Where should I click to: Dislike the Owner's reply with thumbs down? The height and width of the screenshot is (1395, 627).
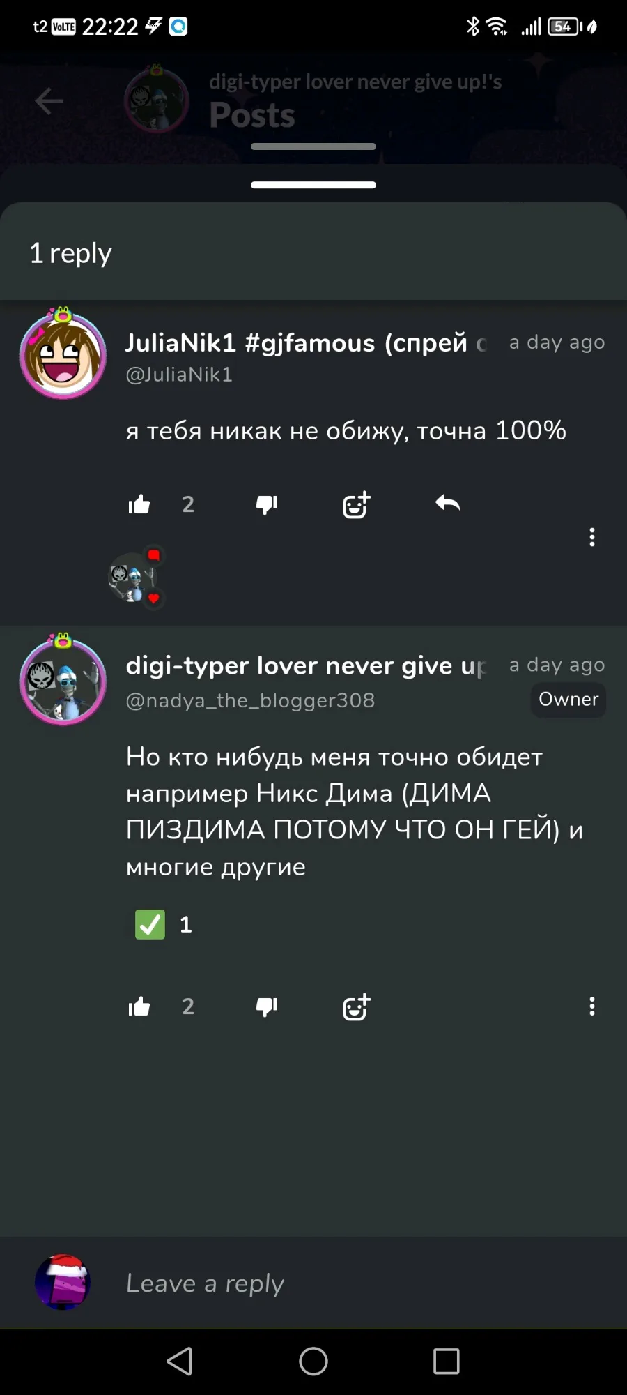[267, 1006]
